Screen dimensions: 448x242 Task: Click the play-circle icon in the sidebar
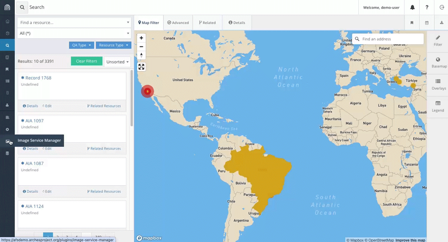8,129
